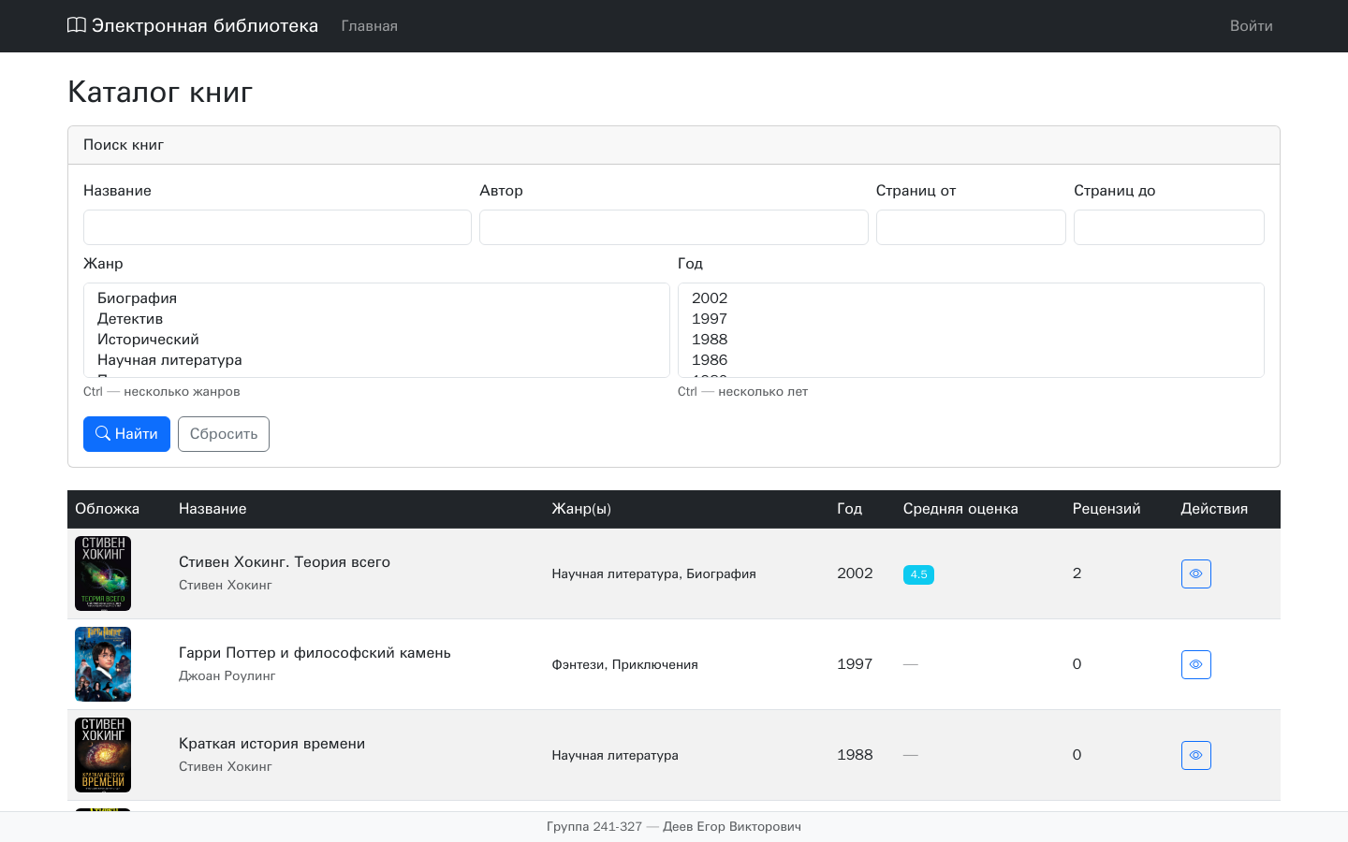
Task: Focus the Автор input field
Action: [x=674, y=227]
